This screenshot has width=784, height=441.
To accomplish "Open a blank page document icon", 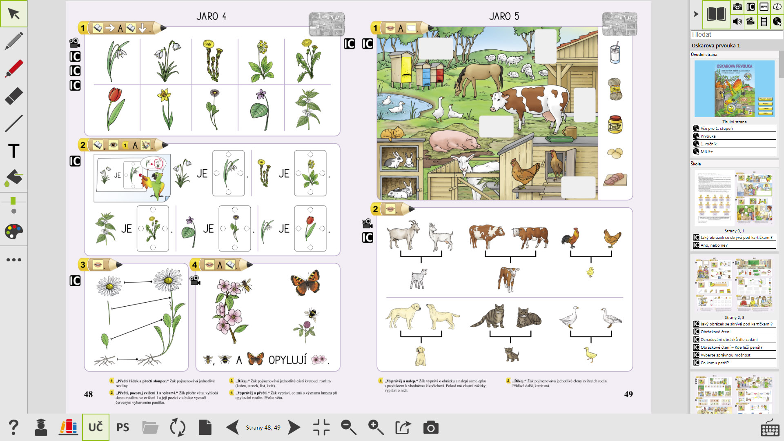I will coord(205,428).
